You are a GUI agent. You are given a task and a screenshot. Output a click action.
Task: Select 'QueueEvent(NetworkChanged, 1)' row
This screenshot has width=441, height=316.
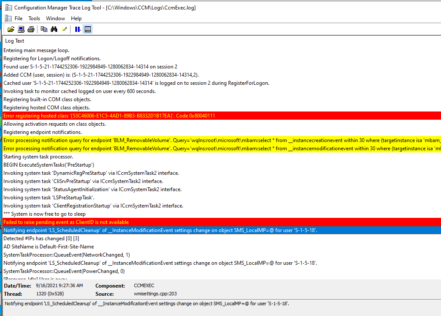pos(222,255)
